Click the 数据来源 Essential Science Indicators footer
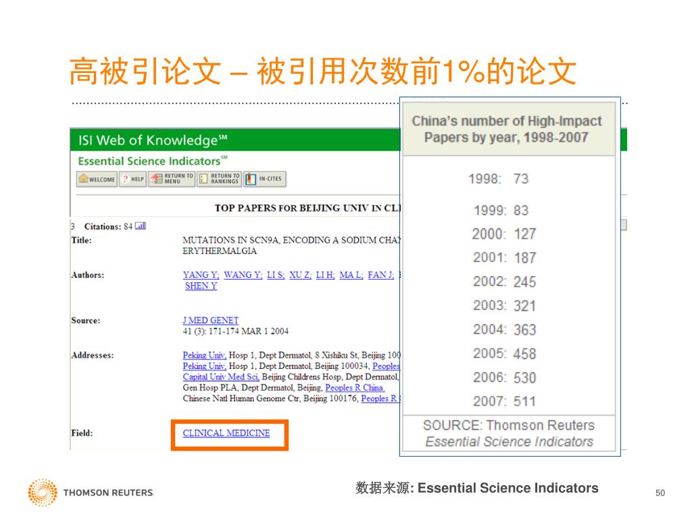The height and width of the screenshot is (519, 692). [x=476, y=488]
